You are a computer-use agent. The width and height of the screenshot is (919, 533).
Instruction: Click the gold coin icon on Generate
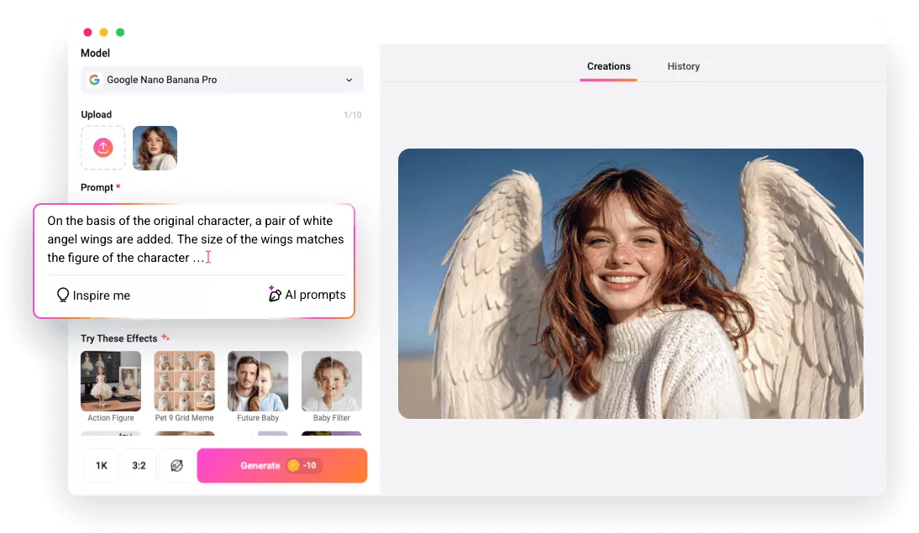click(x=292, y=465)
